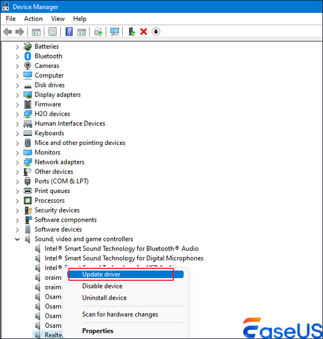
Task: Click the Security devices key icon
Action: pyautogui.click(x=28, y=210)
